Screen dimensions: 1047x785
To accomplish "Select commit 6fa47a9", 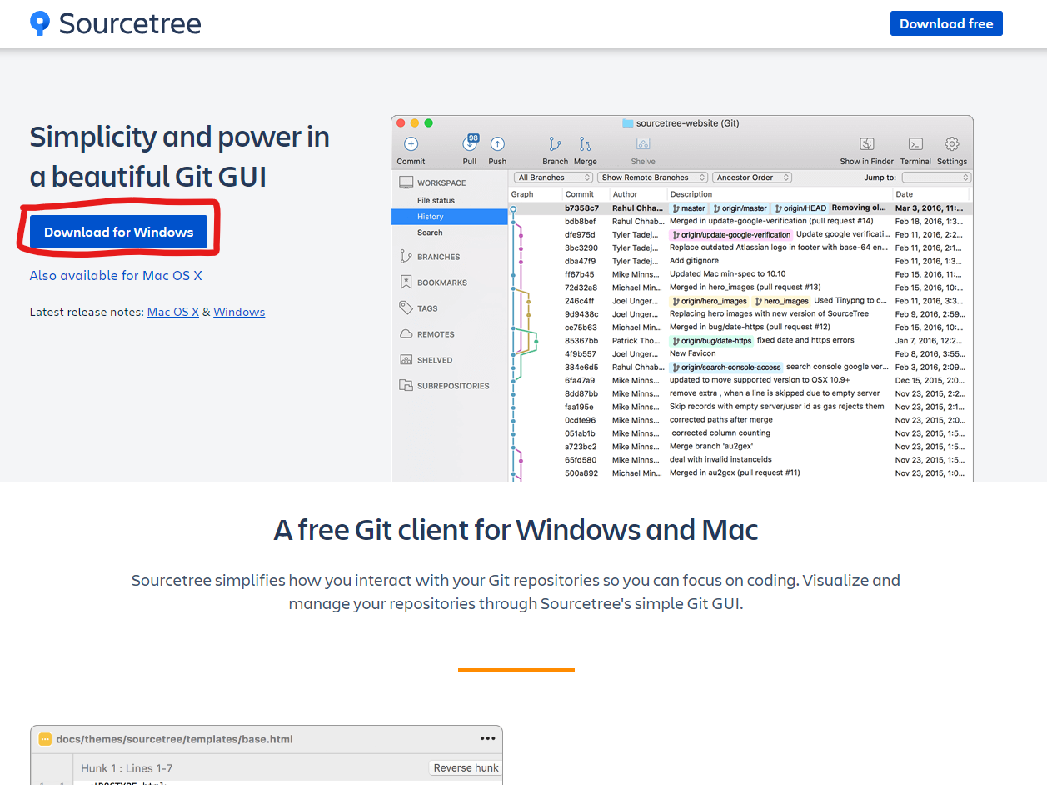I will (740, 380).
